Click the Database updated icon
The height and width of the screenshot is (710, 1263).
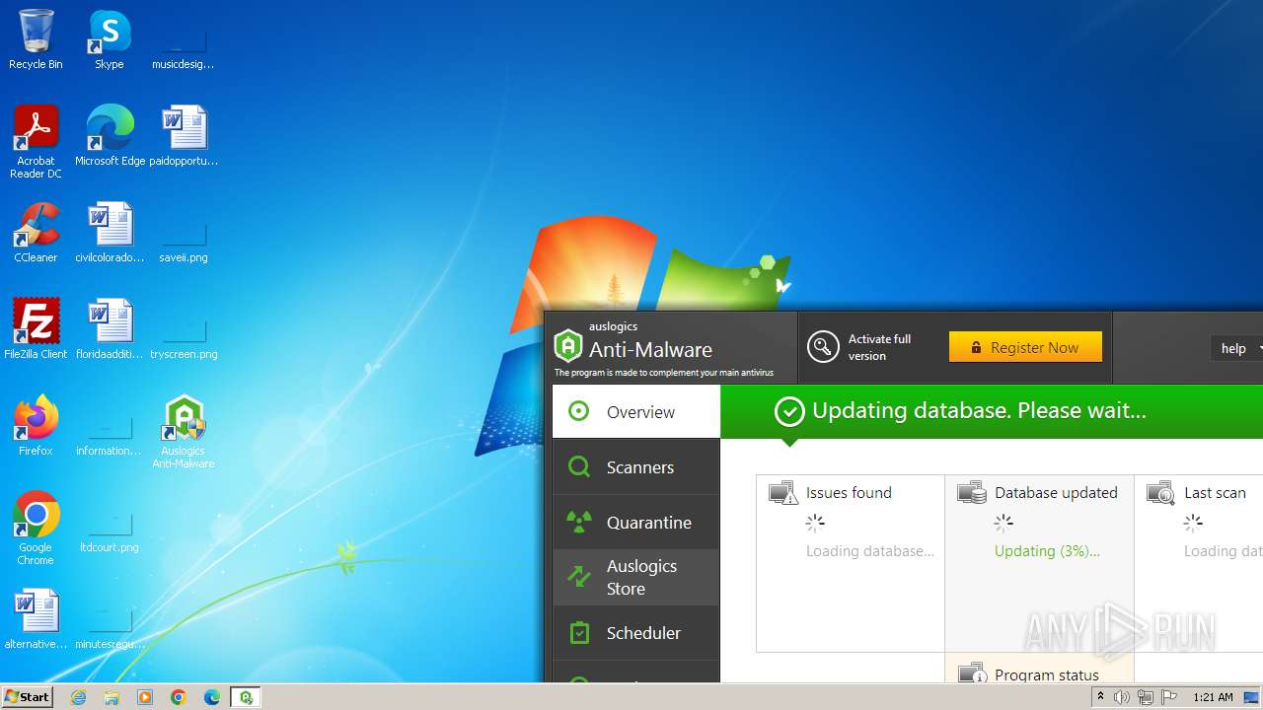click(x=972, y=493)
